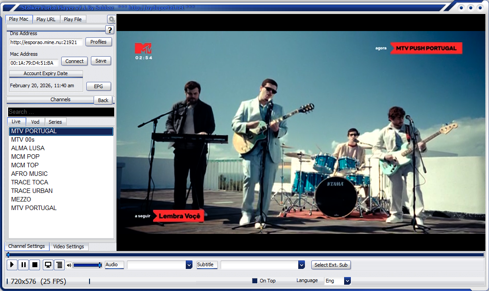Viewport: 489px width, 291px height.
Task: Select the MTV 00s channel
Action: point(61,140)
